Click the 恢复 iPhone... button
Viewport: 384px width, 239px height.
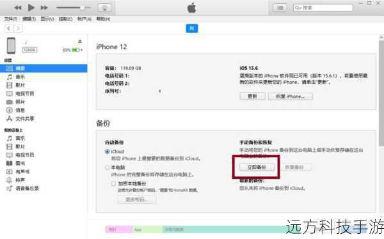290,96
